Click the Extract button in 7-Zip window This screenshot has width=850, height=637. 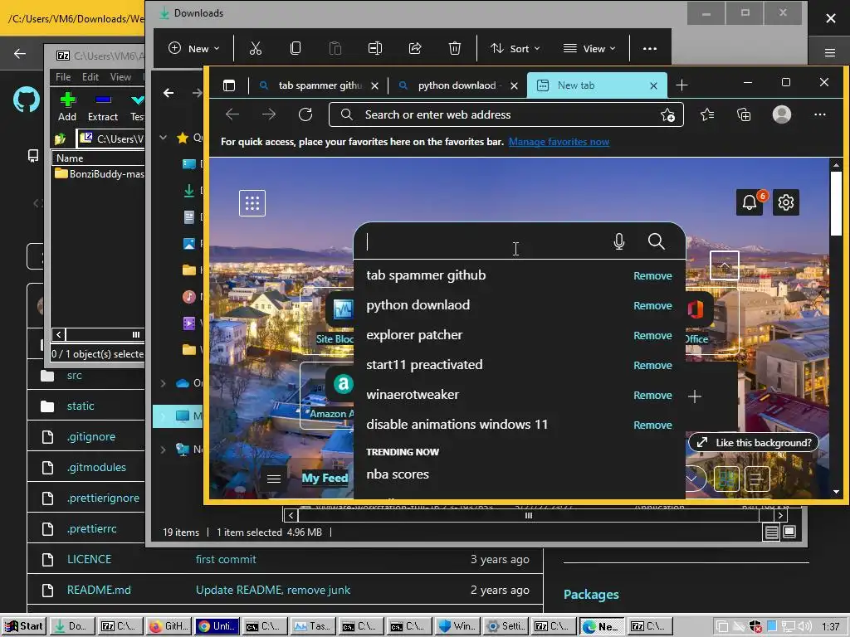(x=103, y=107)
